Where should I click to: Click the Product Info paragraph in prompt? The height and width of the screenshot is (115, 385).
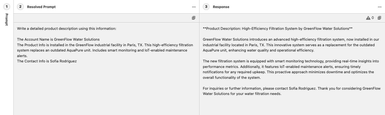(105, 50)
